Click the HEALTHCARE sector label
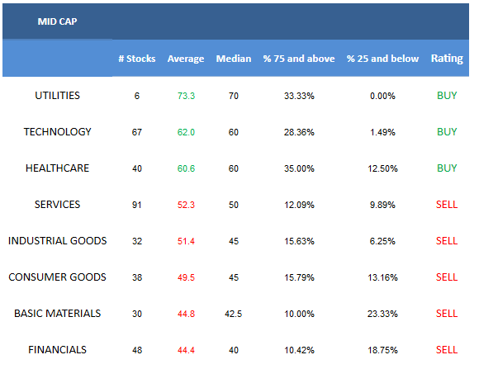Viewport: 479px width, 369px height. tap(57, 168)
